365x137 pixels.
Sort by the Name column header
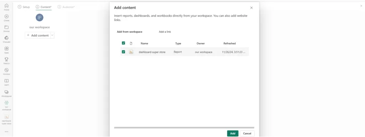click(144, 43)
